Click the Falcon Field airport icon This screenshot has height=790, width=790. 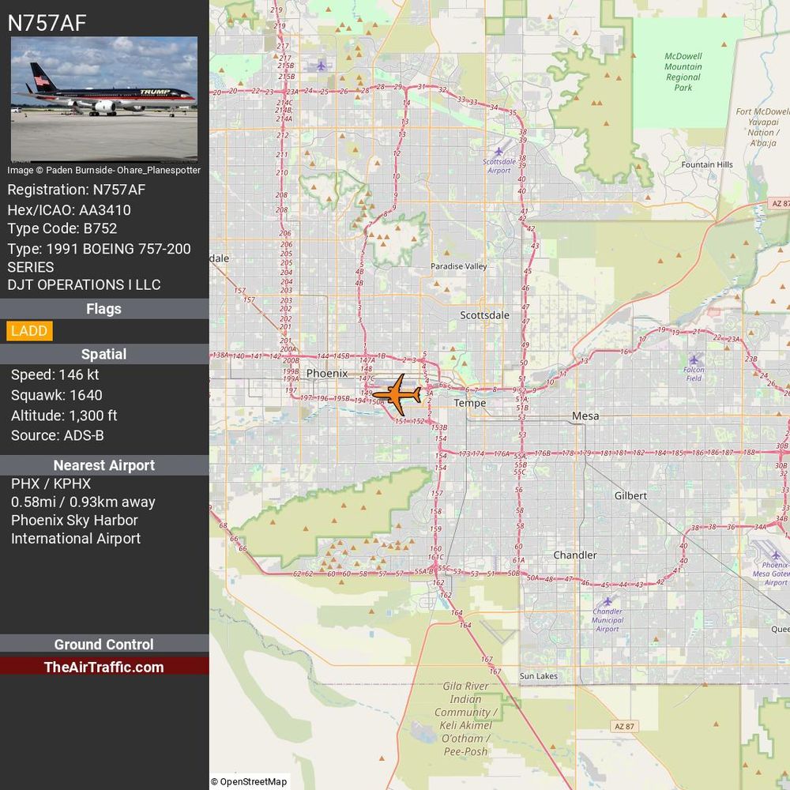pyautogui.click(x=694, y=359)
